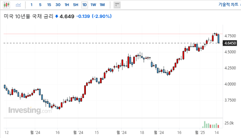This screenshot has height=138, width=241.
Task: Click the 3.7500 price axis label
Action: [230, 100]
